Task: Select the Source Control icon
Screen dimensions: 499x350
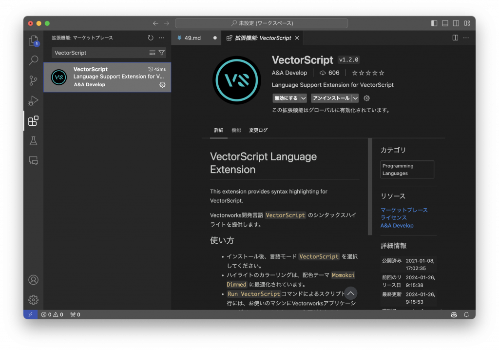Action: (x=33, y=80)
